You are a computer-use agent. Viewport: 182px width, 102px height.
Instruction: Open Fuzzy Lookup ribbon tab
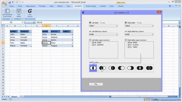pos(91,6)
